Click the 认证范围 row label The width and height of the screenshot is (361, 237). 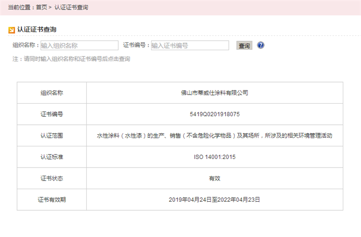click(52, 135)
